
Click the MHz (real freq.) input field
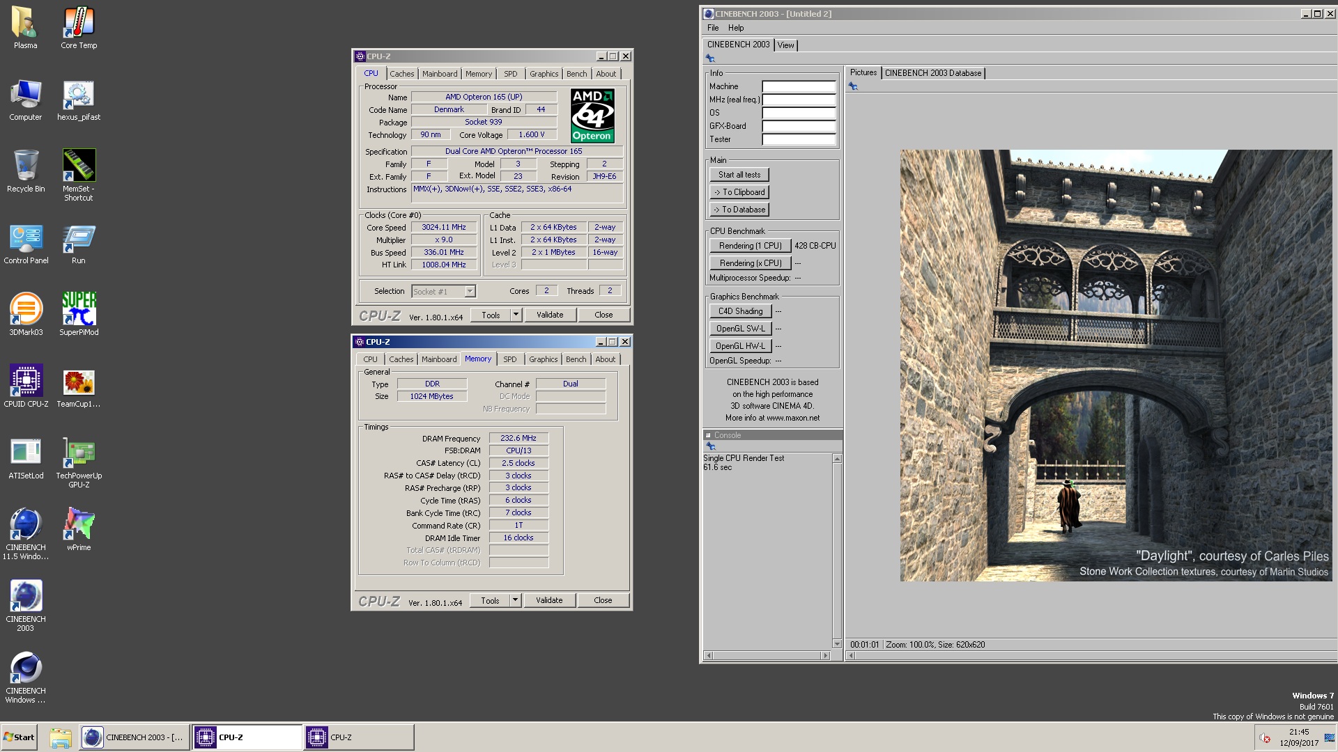point(799,100)
